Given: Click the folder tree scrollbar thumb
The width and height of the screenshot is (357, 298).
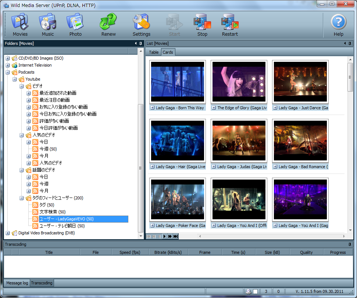Looking at the screenshot, I should coord(140,168).
